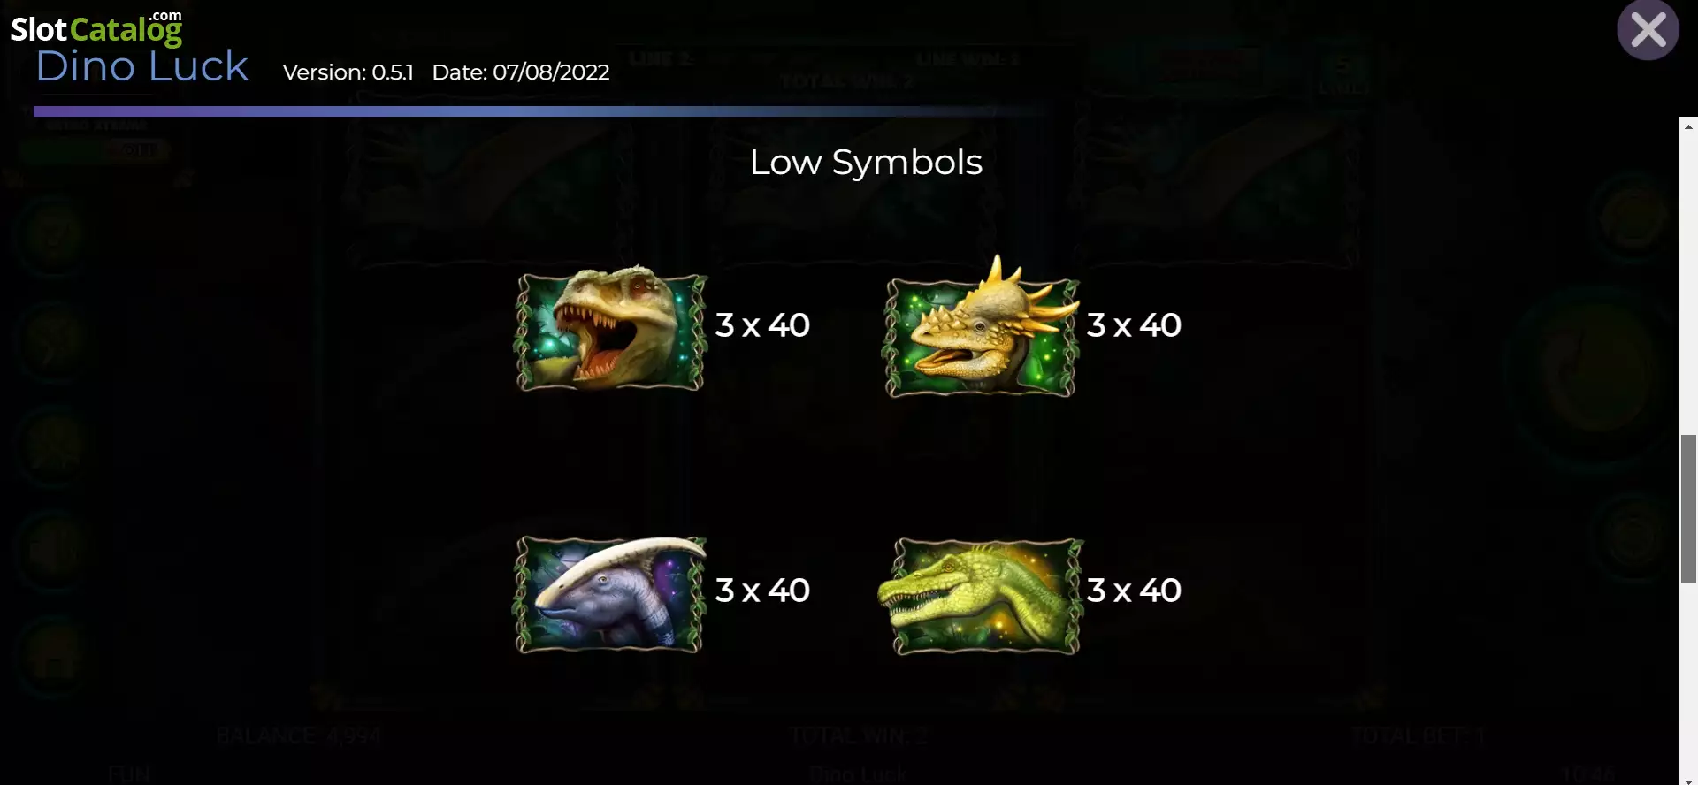The height and width of the screenshot is (785, 1698).
Task: Click the 3 x 40 payout beside T-Rex
Action: pos(762,325)
